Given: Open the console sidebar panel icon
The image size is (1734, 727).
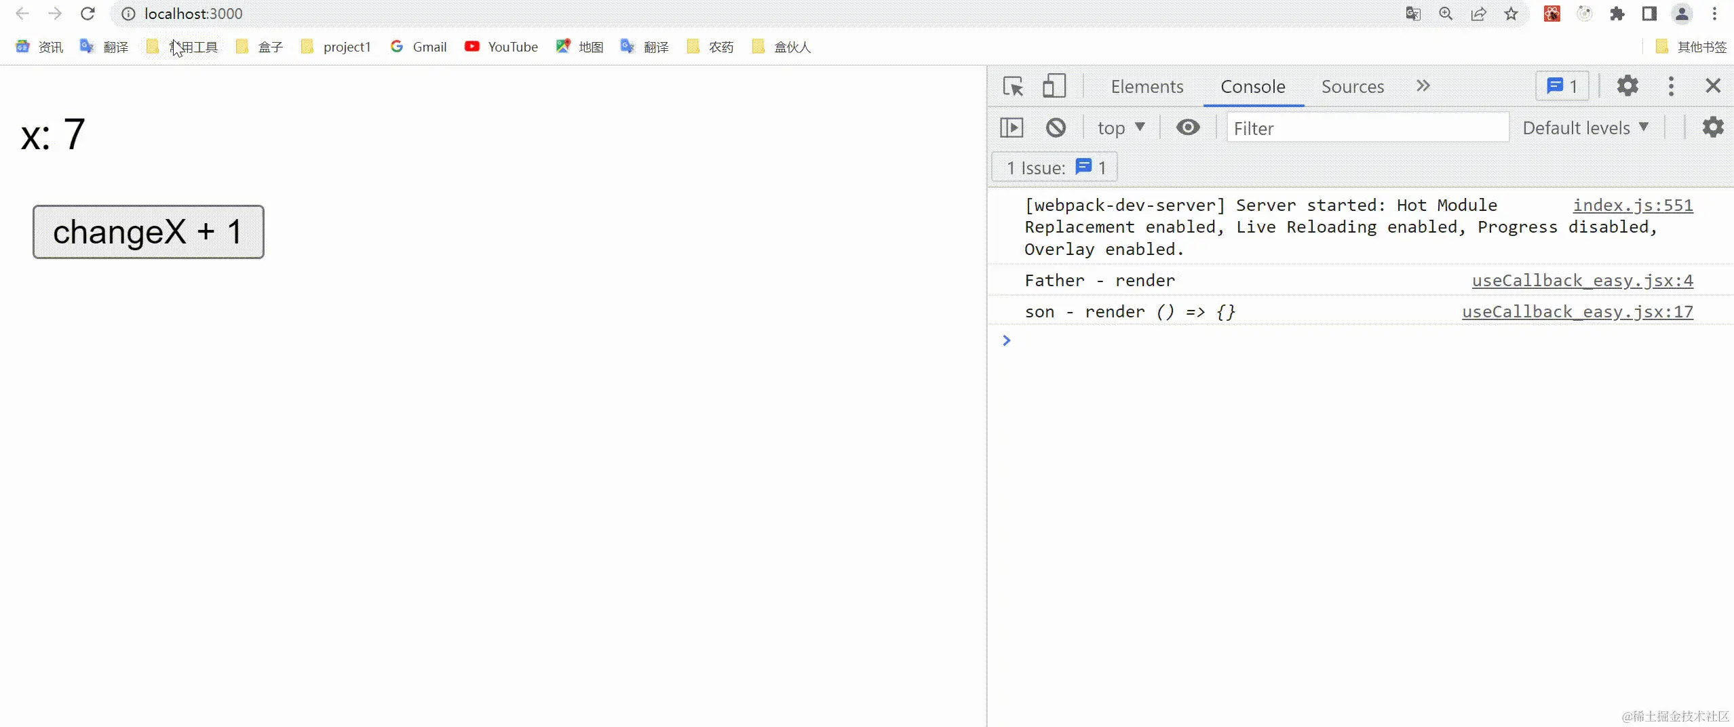Looking at the screenshot, I should pyautogui.click(x=1011, y=127).
